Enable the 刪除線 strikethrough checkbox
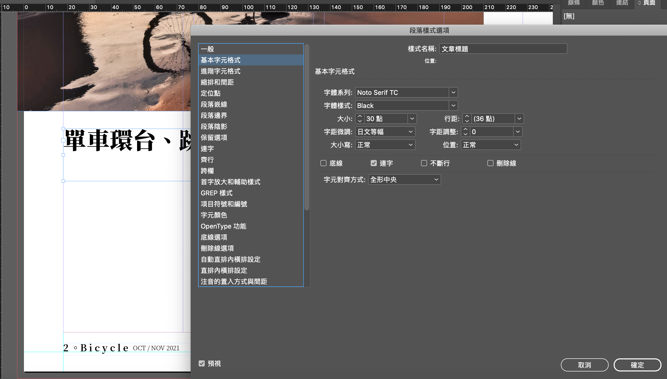This screenshot has width=667, height=379. click(490, 163)
